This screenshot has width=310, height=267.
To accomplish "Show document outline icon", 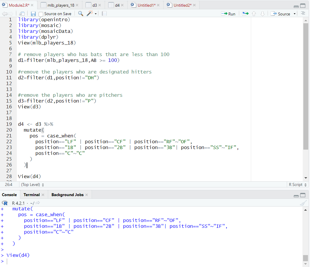I will (303, 13).
